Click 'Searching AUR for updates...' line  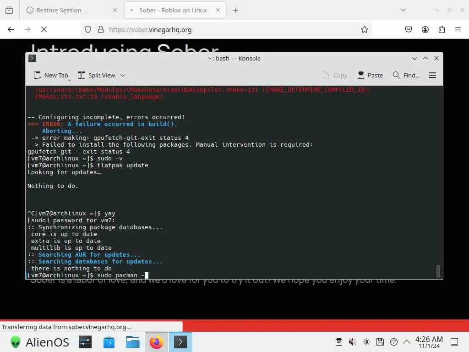click(84, 255)
